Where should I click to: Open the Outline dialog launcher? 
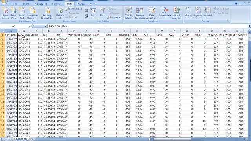pos(228,21)
